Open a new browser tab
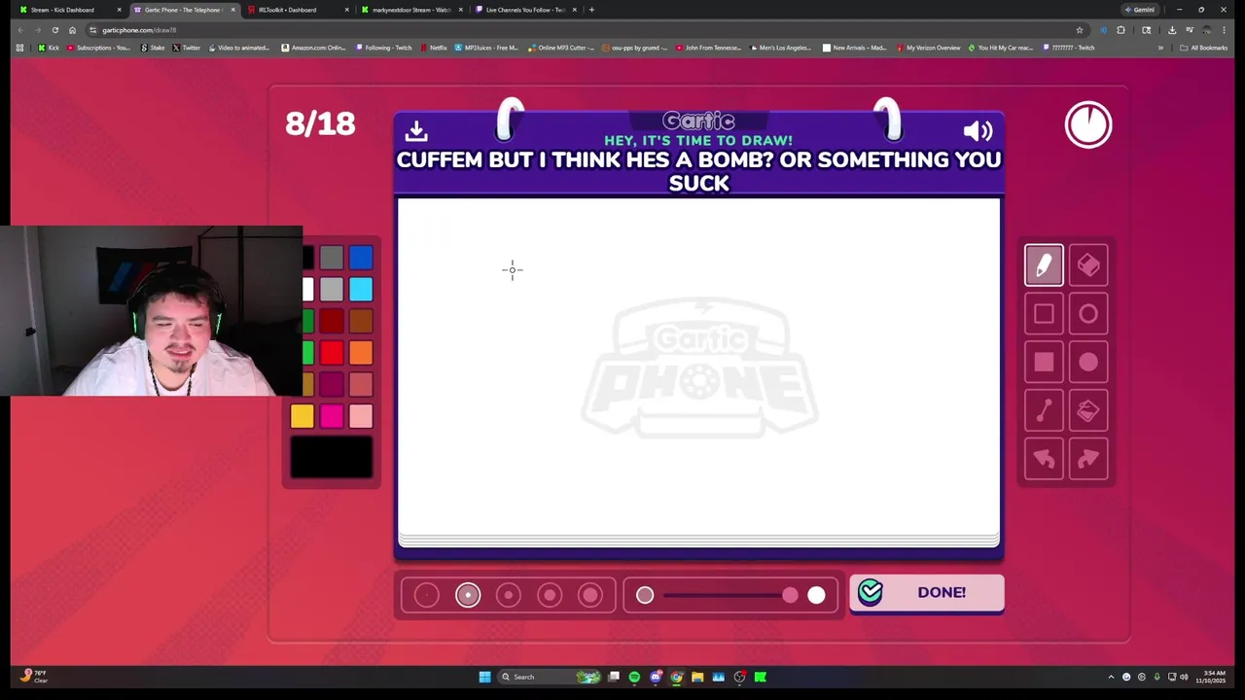Image resolution: width=1245 pixels, height=700 pixels. pos(591,10)
